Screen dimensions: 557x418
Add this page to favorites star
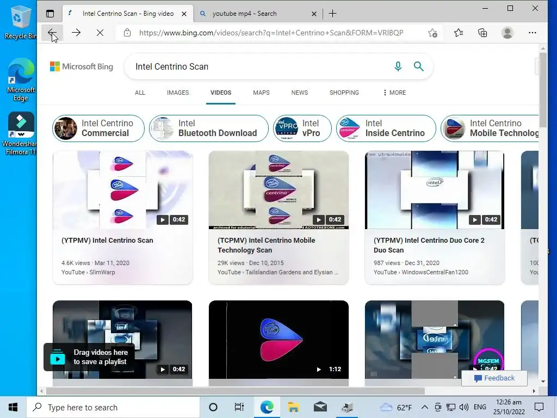(432, 33)
